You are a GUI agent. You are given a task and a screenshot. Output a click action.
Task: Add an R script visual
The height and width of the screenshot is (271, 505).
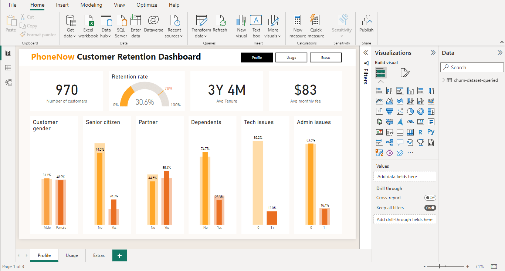tap(420, 132)
